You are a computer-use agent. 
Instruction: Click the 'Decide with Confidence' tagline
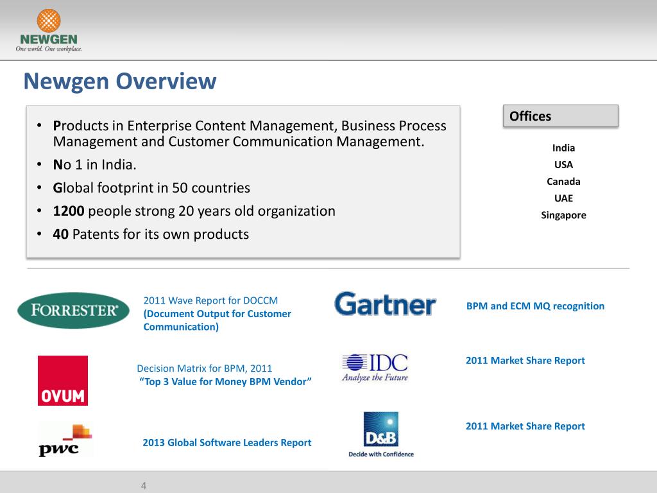point(381,454)
